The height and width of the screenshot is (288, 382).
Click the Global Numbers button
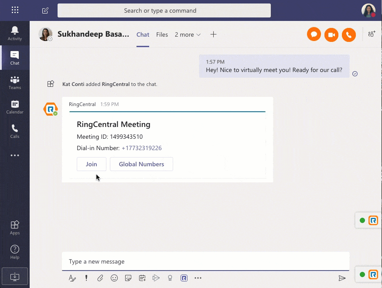[141, 164]
